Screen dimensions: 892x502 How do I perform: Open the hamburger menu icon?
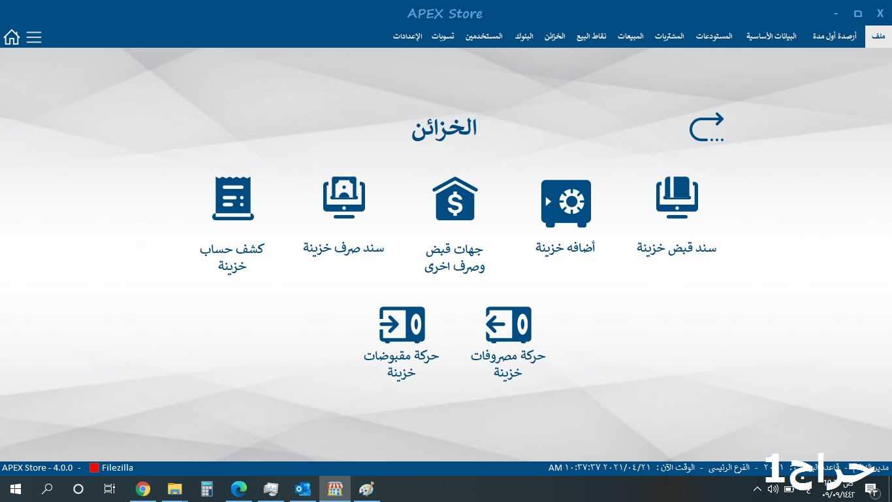point(34,37)
